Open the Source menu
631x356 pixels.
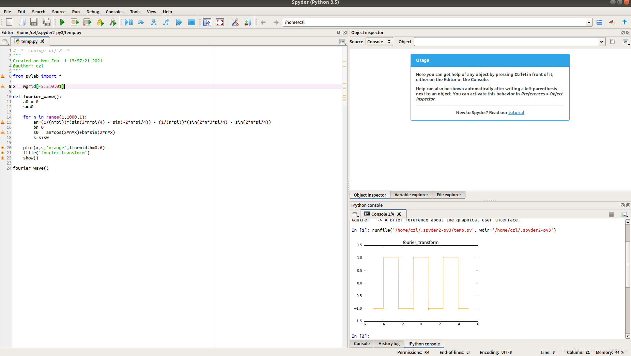(59, 12)
